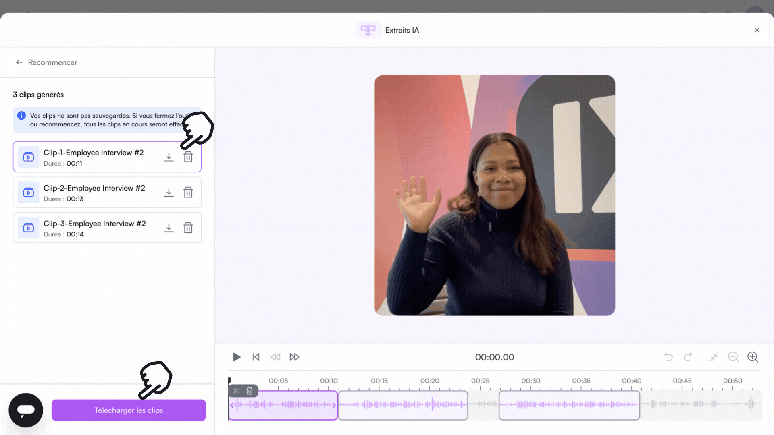This screenshot has width=774, height=435.
Task: Play the video preview
Action: [x=237, y=357]
